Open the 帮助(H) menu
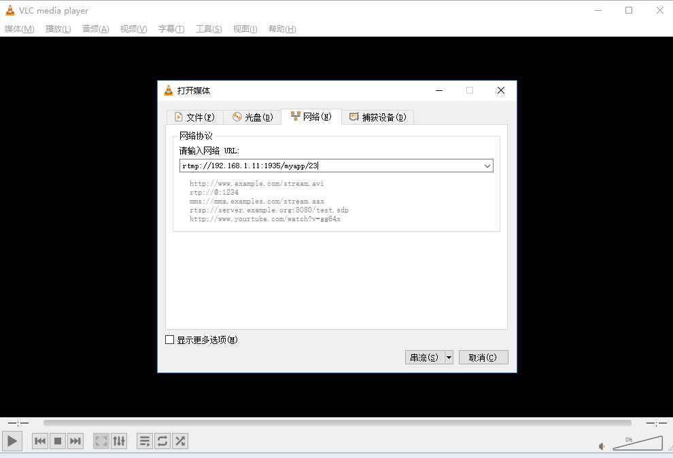This screenshot has height=458, width=673. 282,28
